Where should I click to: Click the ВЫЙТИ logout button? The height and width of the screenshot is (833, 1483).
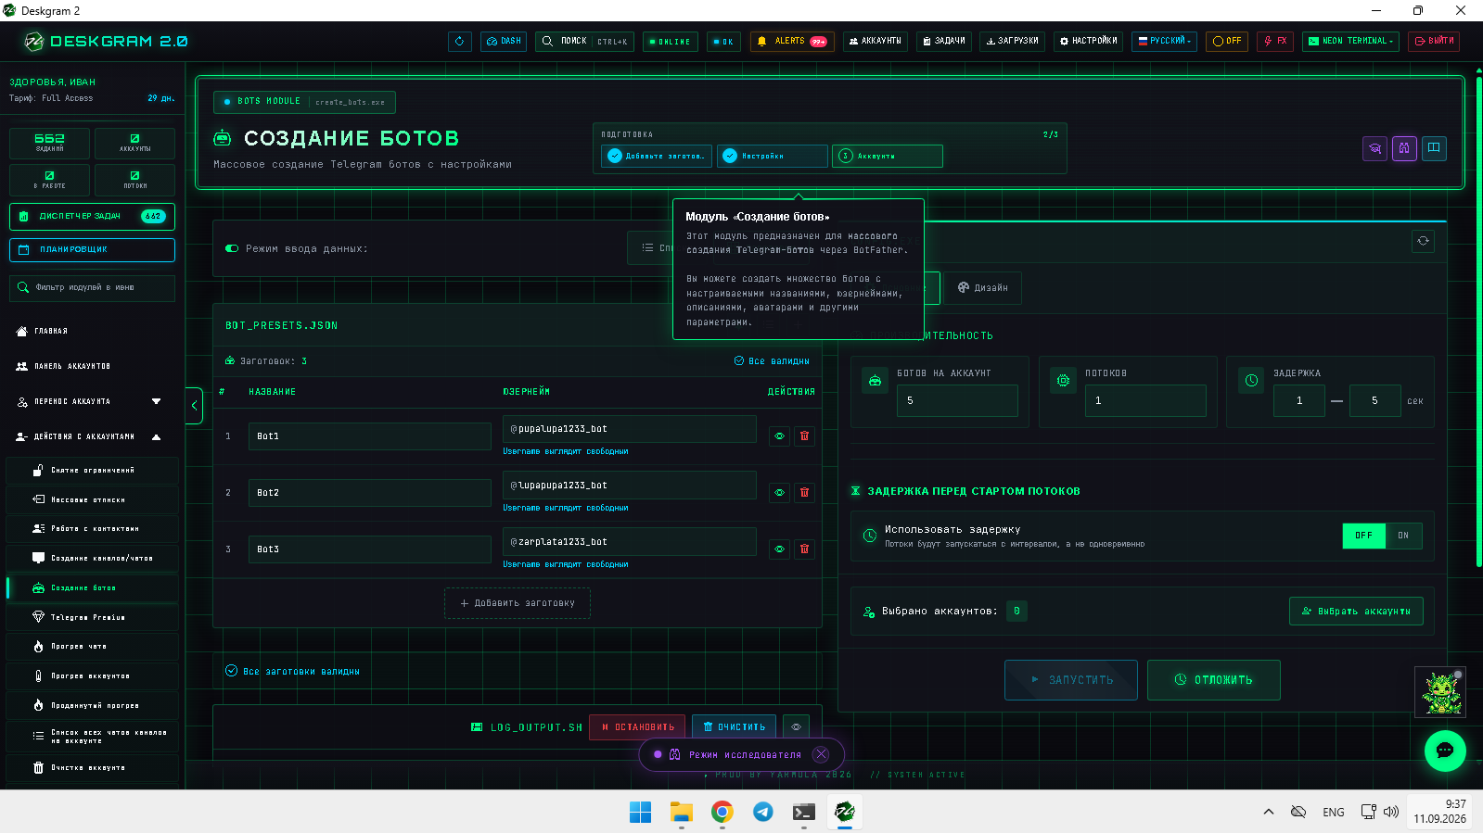pos(1434,42)
